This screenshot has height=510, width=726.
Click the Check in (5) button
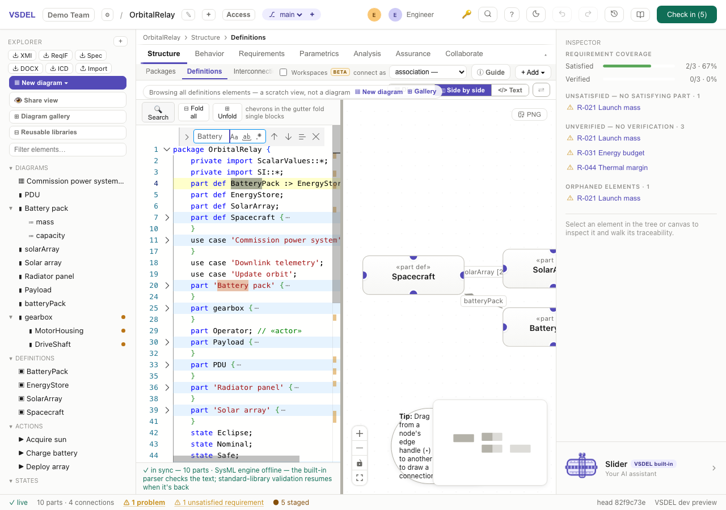tap(687, 15)
